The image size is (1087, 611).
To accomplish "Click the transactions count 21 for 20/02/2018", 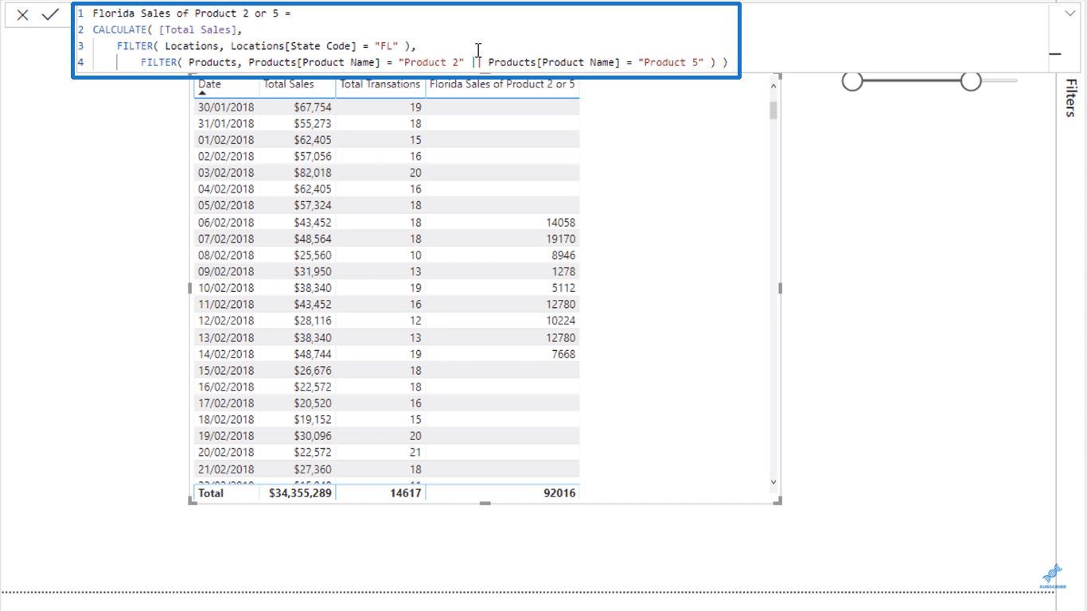I will 415,453.
